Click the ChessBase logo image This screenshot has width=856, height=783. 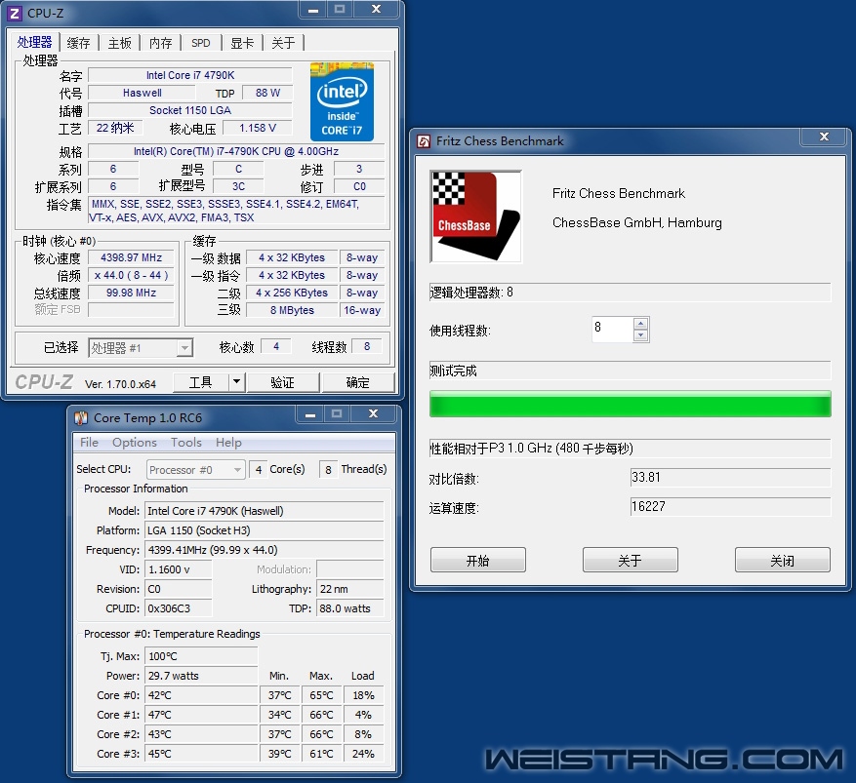click(475, 216)
